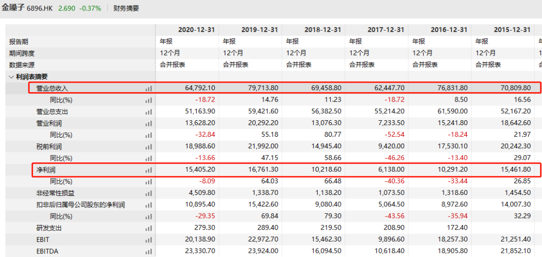Click operating expense value 51,163.90
The width and height of the screenshot is (542, 257).
[200, 112]
